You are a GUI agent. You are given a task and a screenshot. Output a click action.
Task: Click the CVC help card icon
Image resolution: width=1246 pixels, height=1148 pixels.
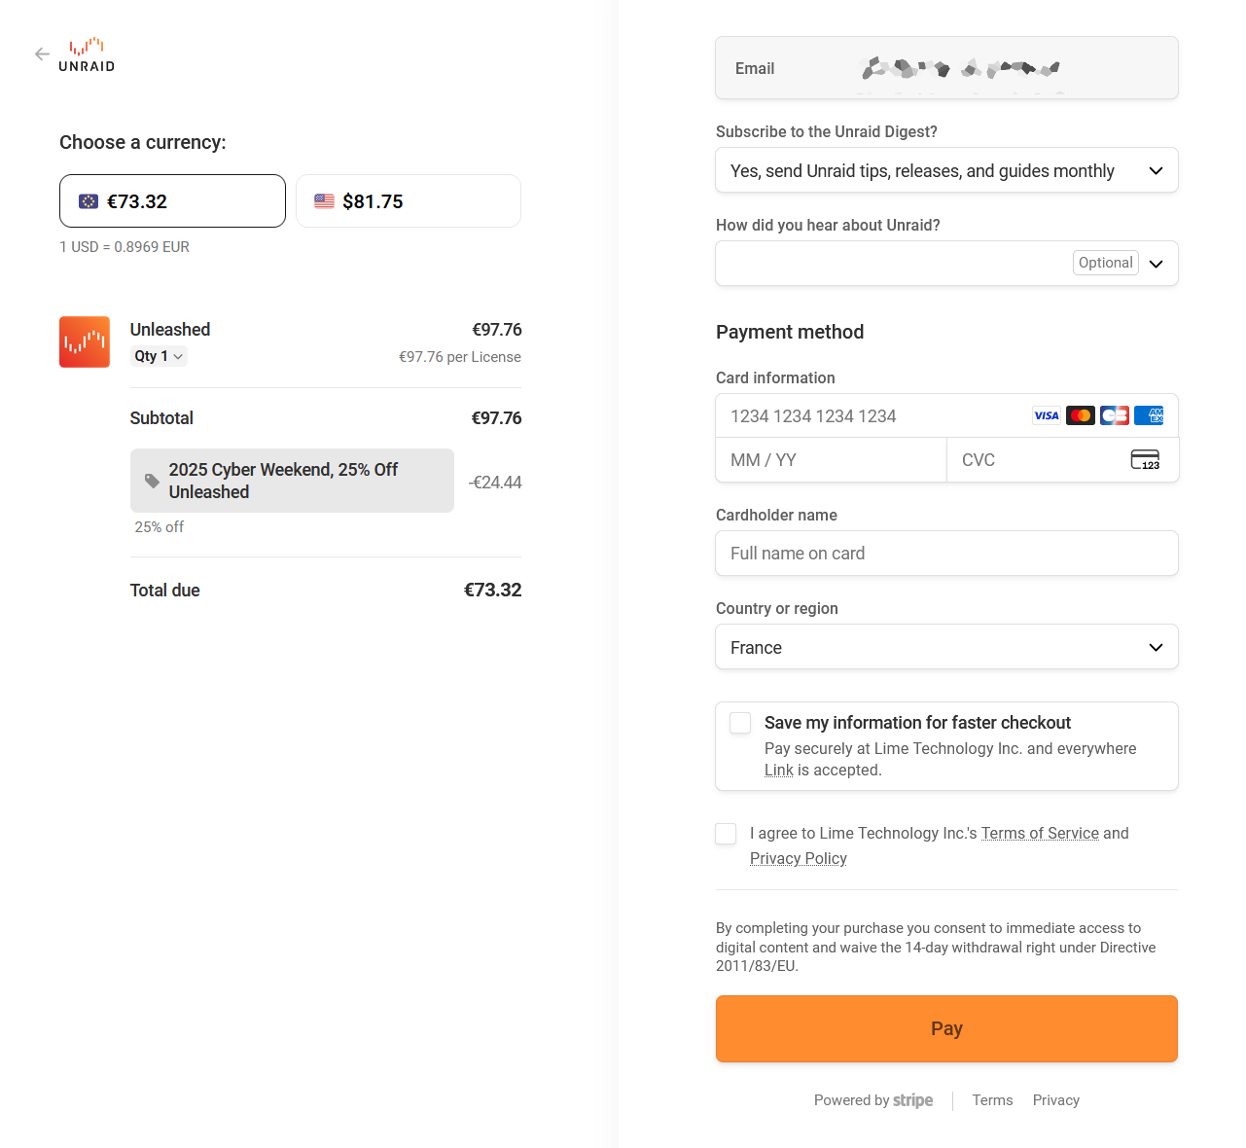(x=1145, y=459)
